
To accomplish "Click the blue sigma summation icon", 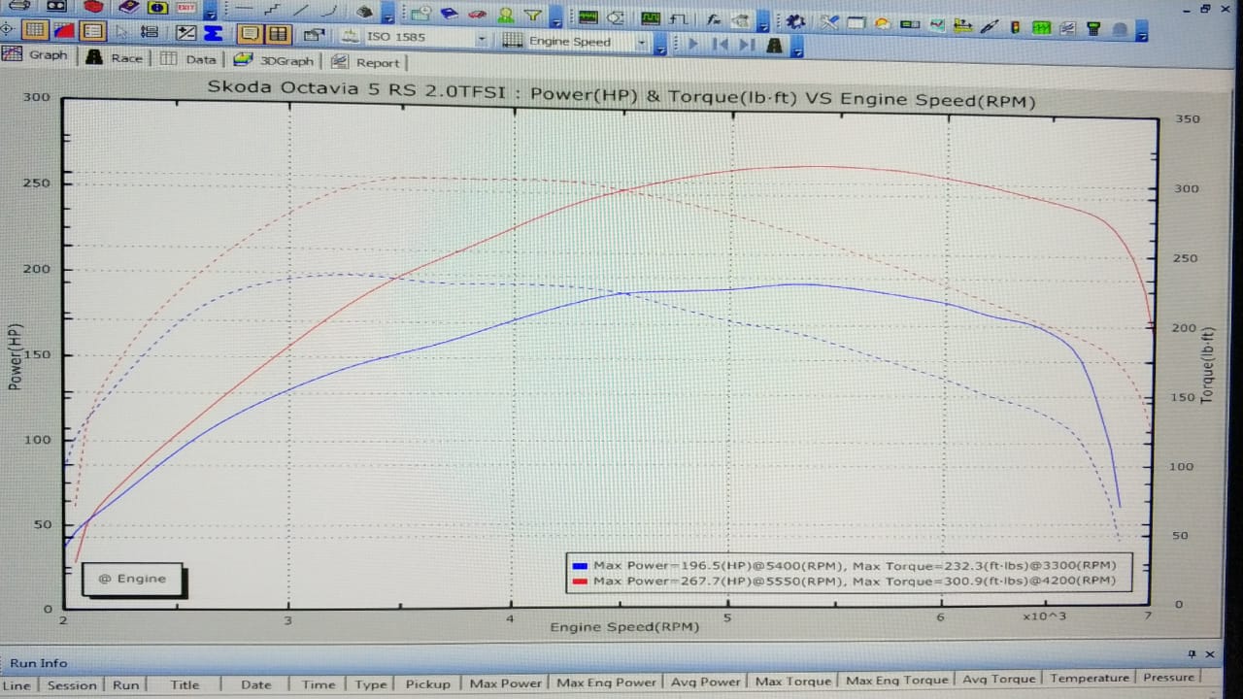I will point(213,33).
